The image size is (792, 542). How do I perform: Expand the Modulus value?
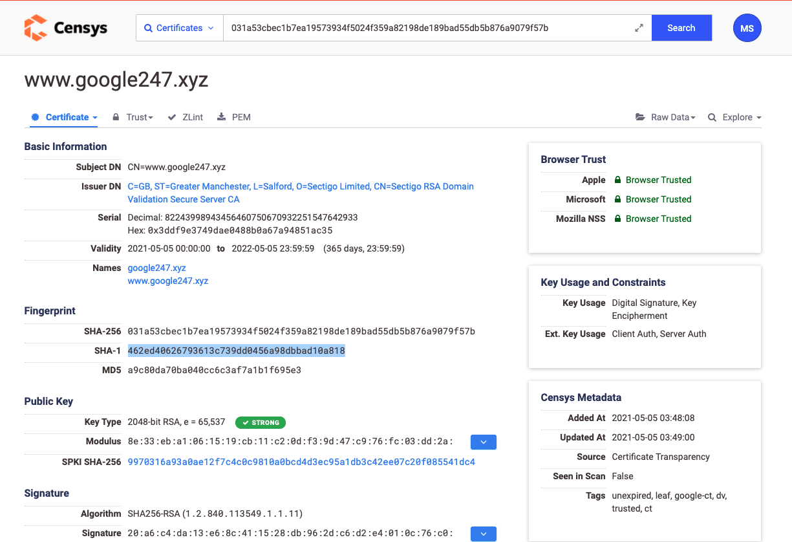[x=483, y=442]
